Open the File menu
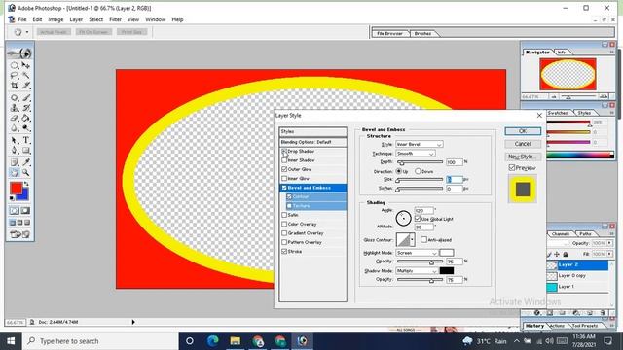Viewport: 623px width, 350px height. click(22, 19)
